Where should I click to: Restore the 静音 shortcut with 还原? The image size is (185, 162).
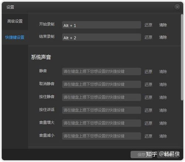[x=148, y=72]
